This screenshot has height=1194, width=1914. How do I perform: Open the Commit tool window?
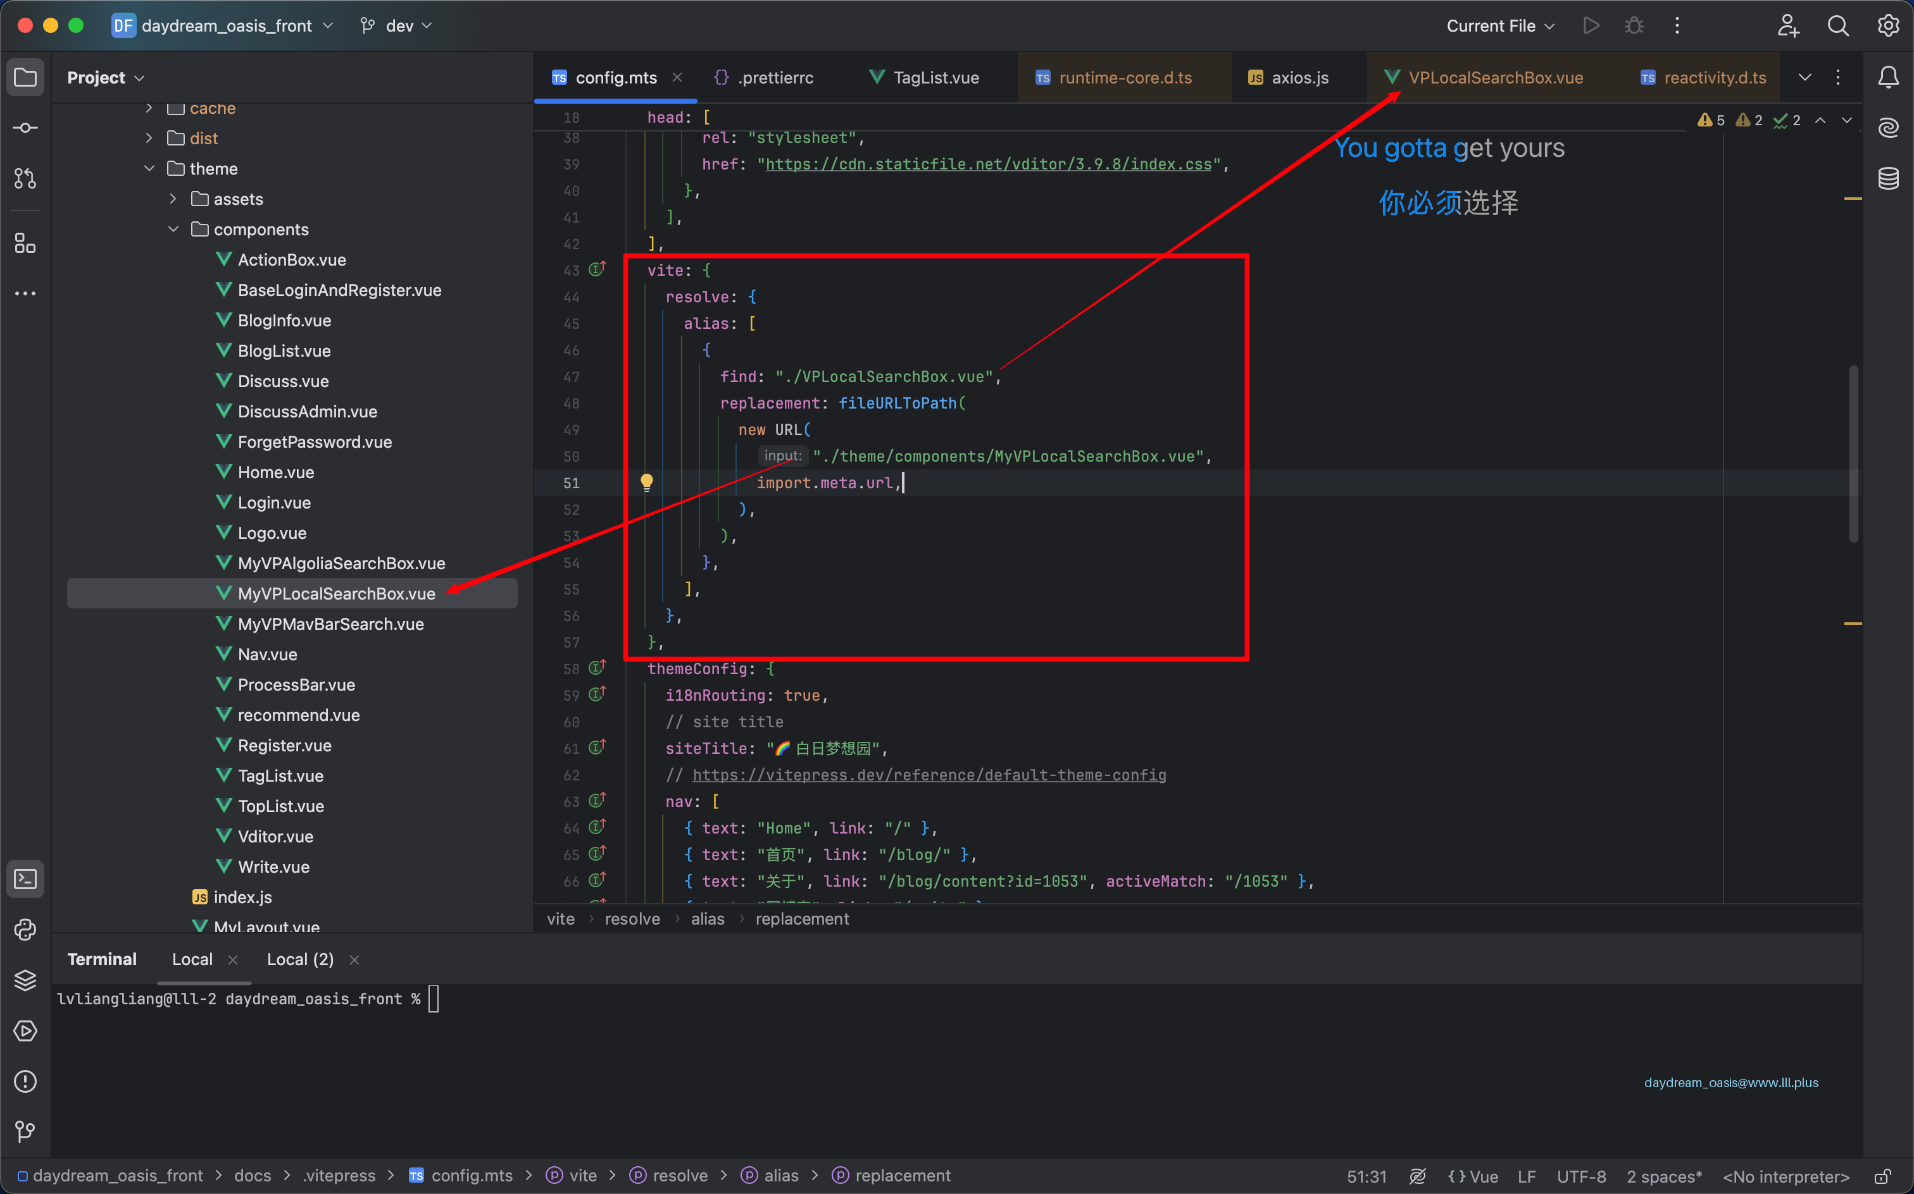pyautogui.click(x=25, y=128)
